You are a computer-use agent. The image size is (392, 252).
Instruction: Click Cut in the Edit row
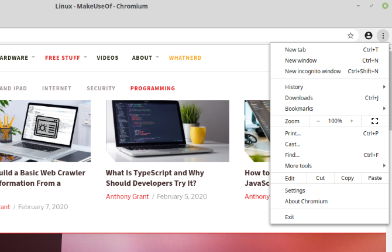[x=320, y=178]
